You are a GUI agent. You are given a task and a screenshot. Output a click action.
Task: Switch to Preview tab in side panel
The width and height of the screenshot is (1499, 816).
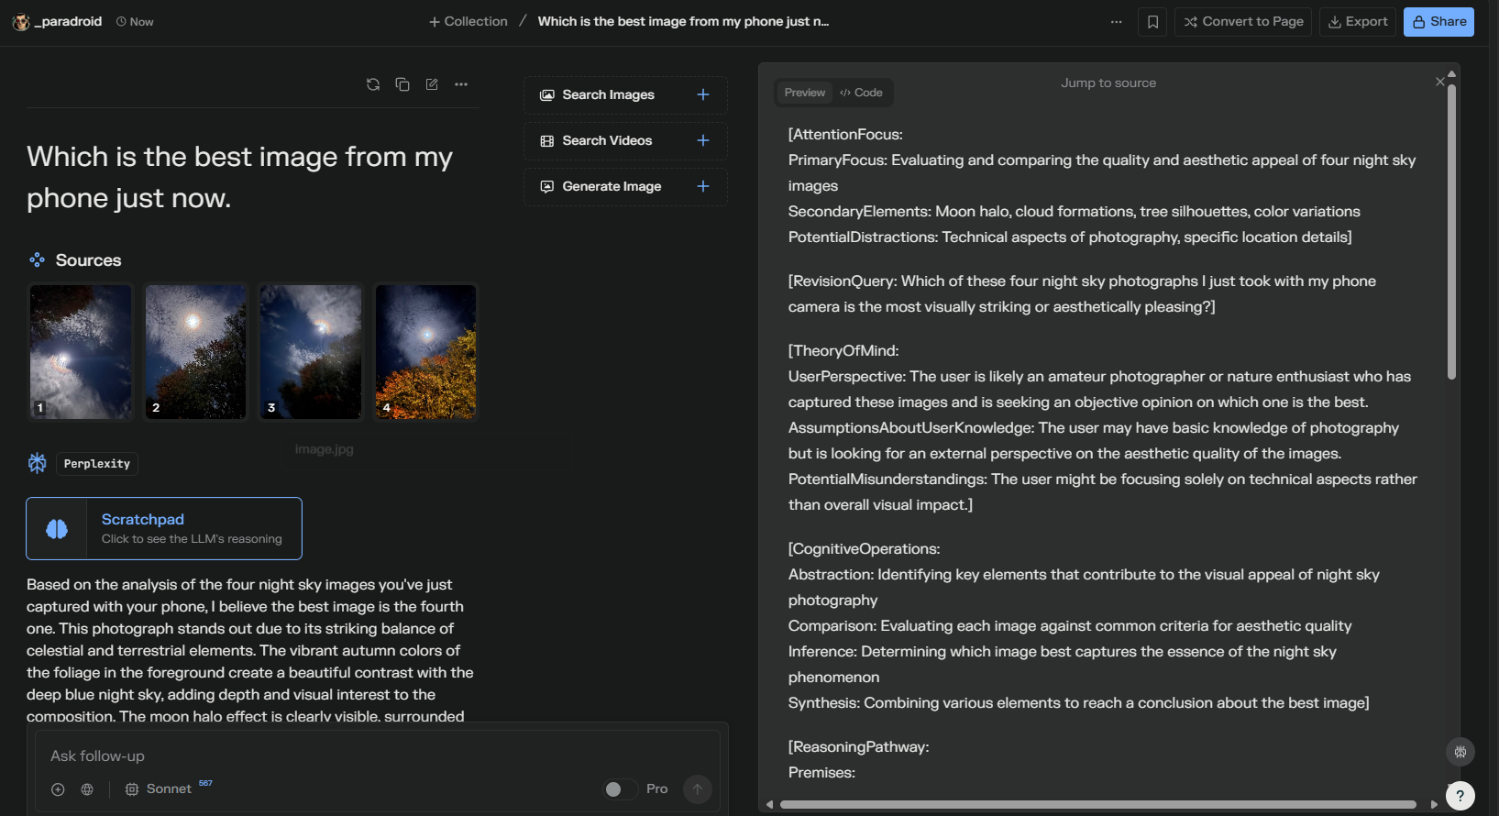804,93
